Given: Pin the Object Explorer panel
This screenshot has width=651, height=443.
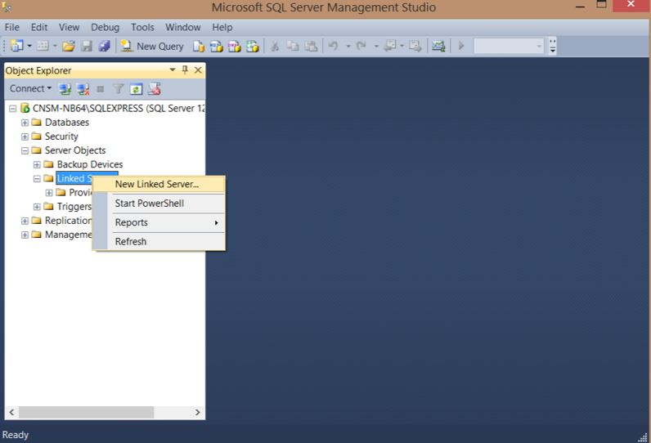Looking at the screenshot, I should [x=185, y=71].
